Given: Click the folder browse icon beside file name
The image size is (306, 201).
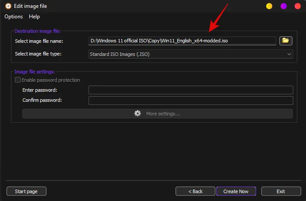Looking at the screenshot, I should click(x=285, y=41).
